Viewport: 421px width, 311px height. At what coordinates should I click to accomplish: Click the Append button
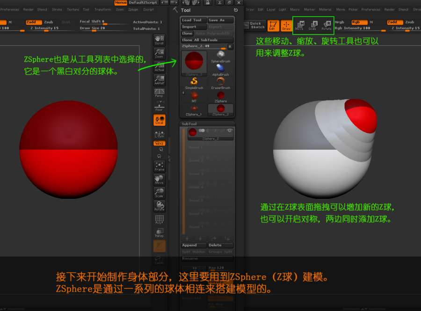[x=194, y=245]
